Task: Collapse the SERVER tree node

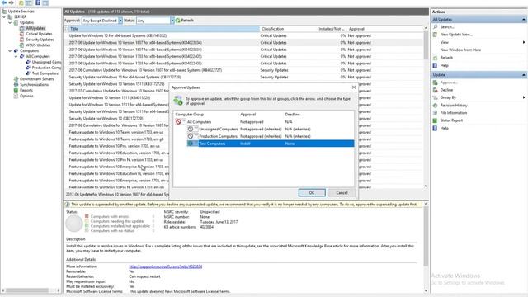Action: pos(4,16)
